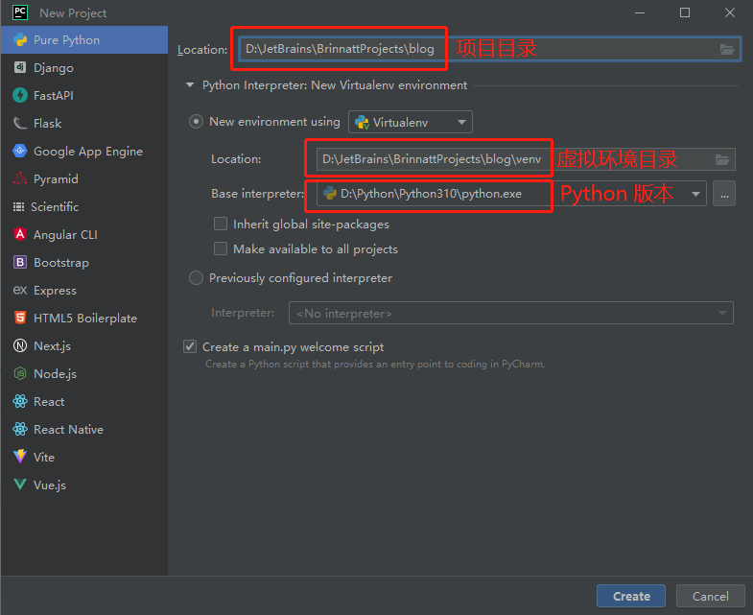Select Flask project type label
The height and width of the screenshot is (615, 753).
48,124
